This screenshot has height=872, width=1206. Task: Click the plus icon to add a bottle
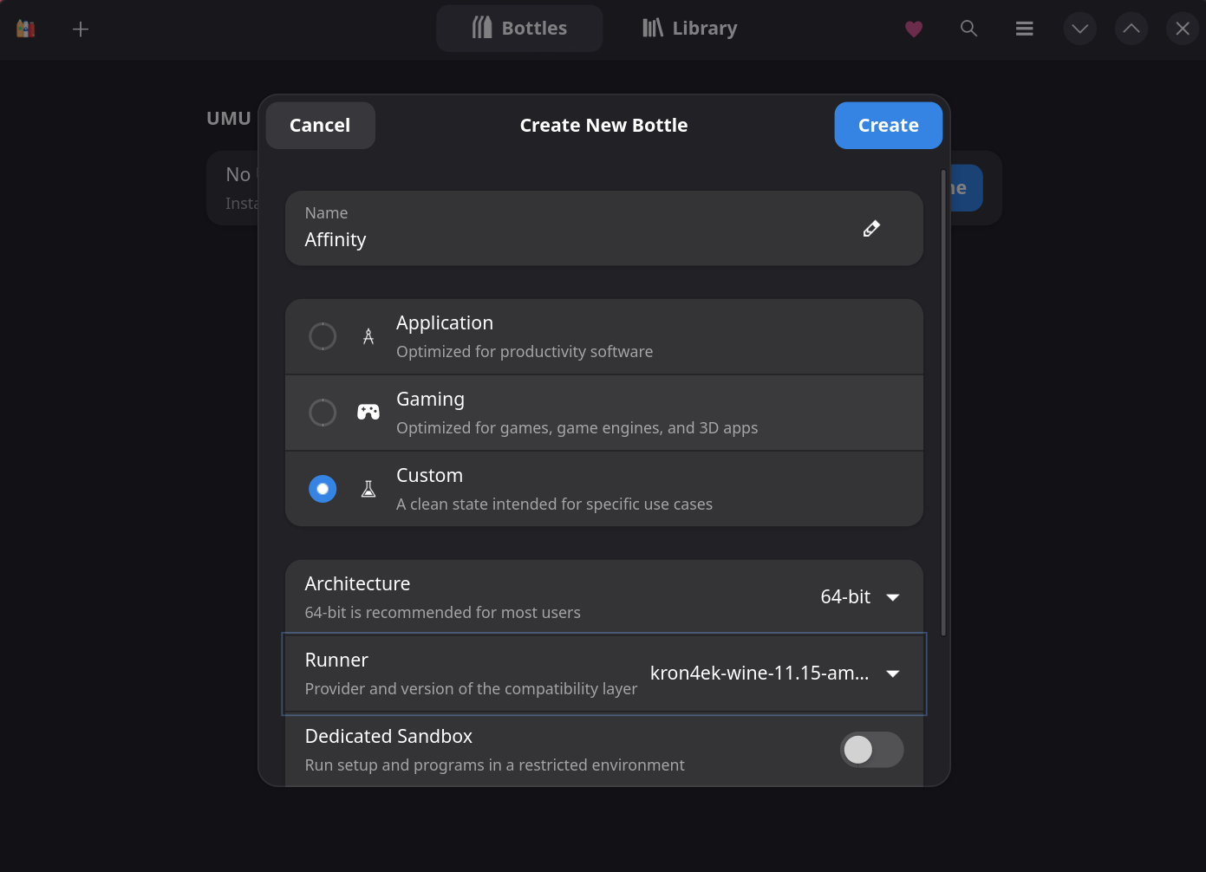coord(81,29)
